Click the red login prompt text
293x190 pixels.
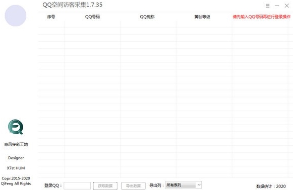262,17
